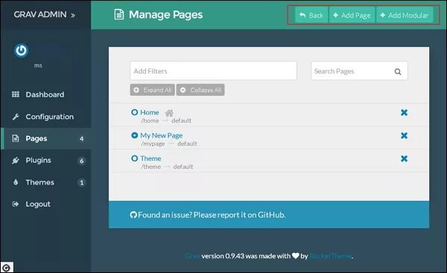Expand the My New Page children

(135, 135)
